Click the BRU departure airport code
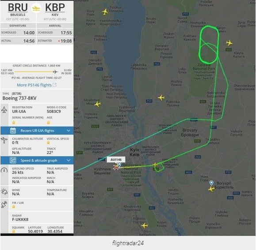 click(18, 7)
